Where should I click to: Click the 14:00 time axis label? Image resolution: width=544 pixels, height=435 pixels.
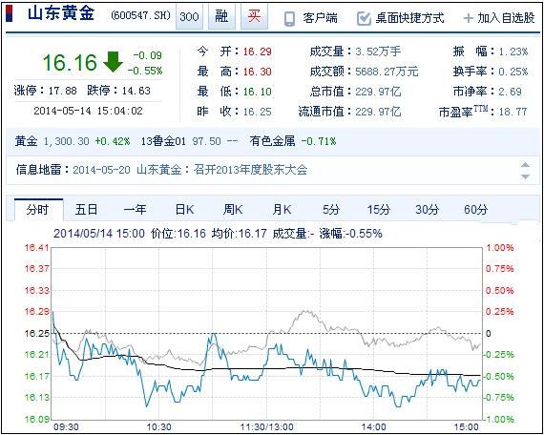(375, 426)
